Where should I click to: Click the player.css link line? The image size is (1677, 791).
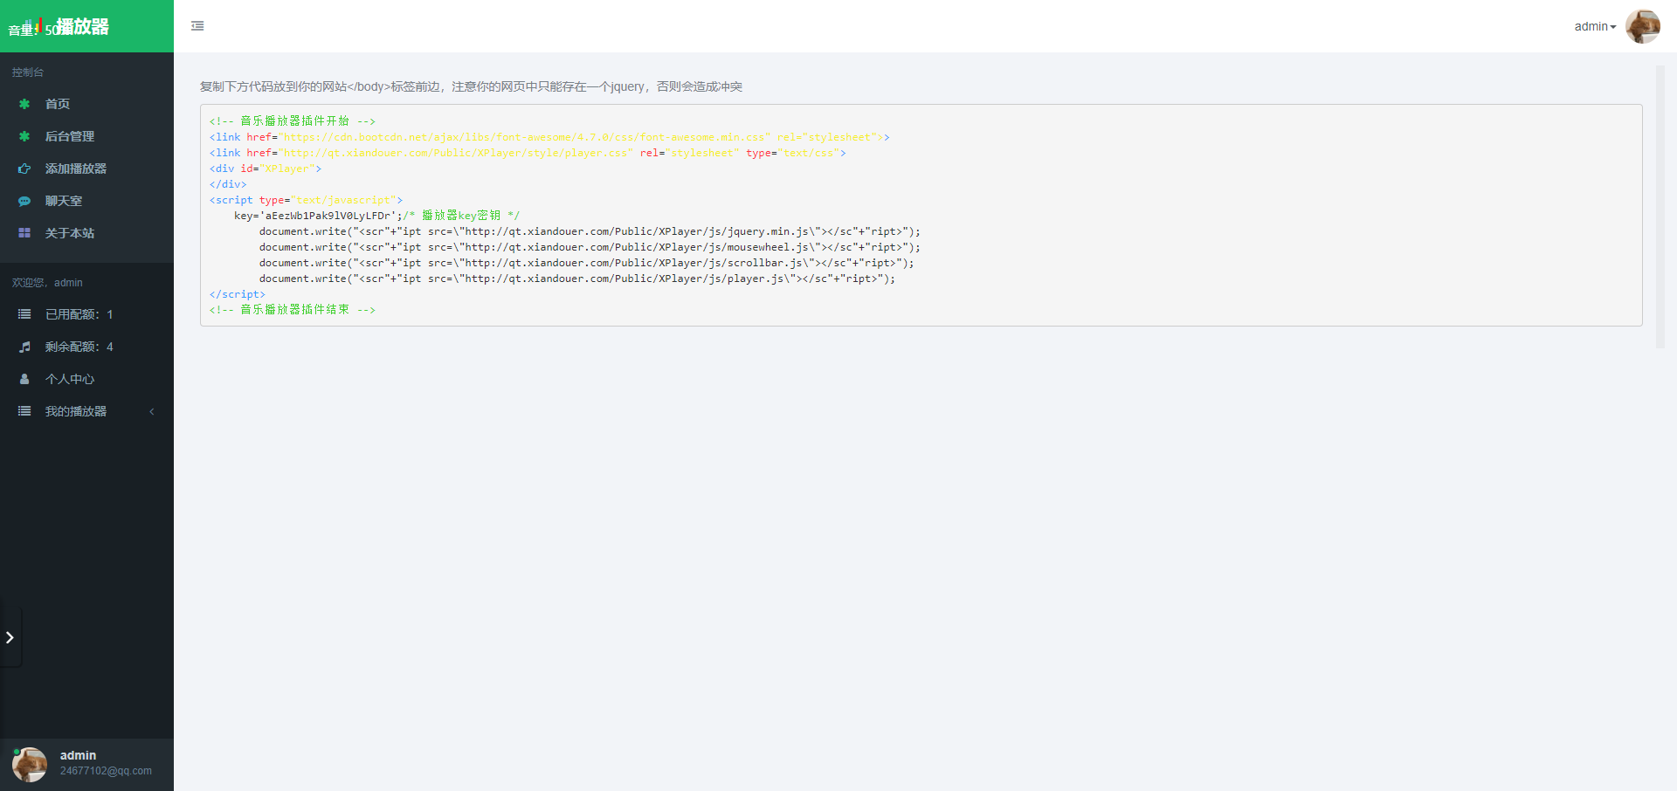click(528, 153)
